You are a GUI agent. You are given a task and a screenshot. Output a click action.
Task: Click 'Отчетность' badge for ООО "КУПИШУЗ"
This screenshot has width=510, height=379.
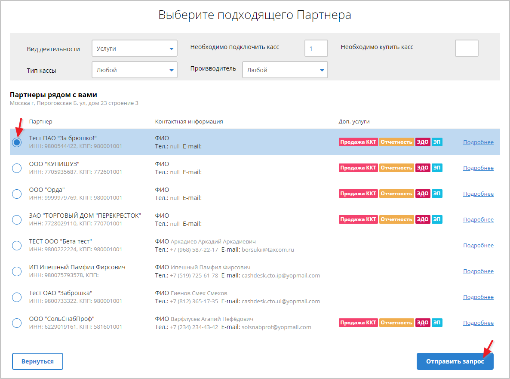click(x=396, y=168)
